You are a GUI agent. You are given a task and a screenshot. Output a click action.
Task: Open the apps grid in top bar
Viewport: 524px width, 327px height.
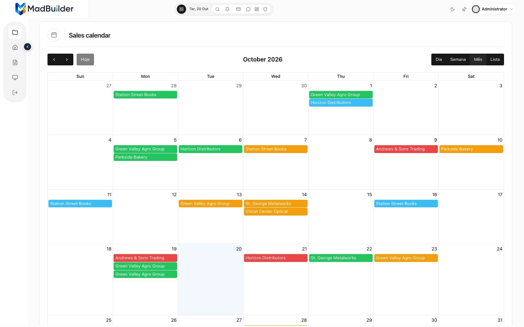[181, 9]
